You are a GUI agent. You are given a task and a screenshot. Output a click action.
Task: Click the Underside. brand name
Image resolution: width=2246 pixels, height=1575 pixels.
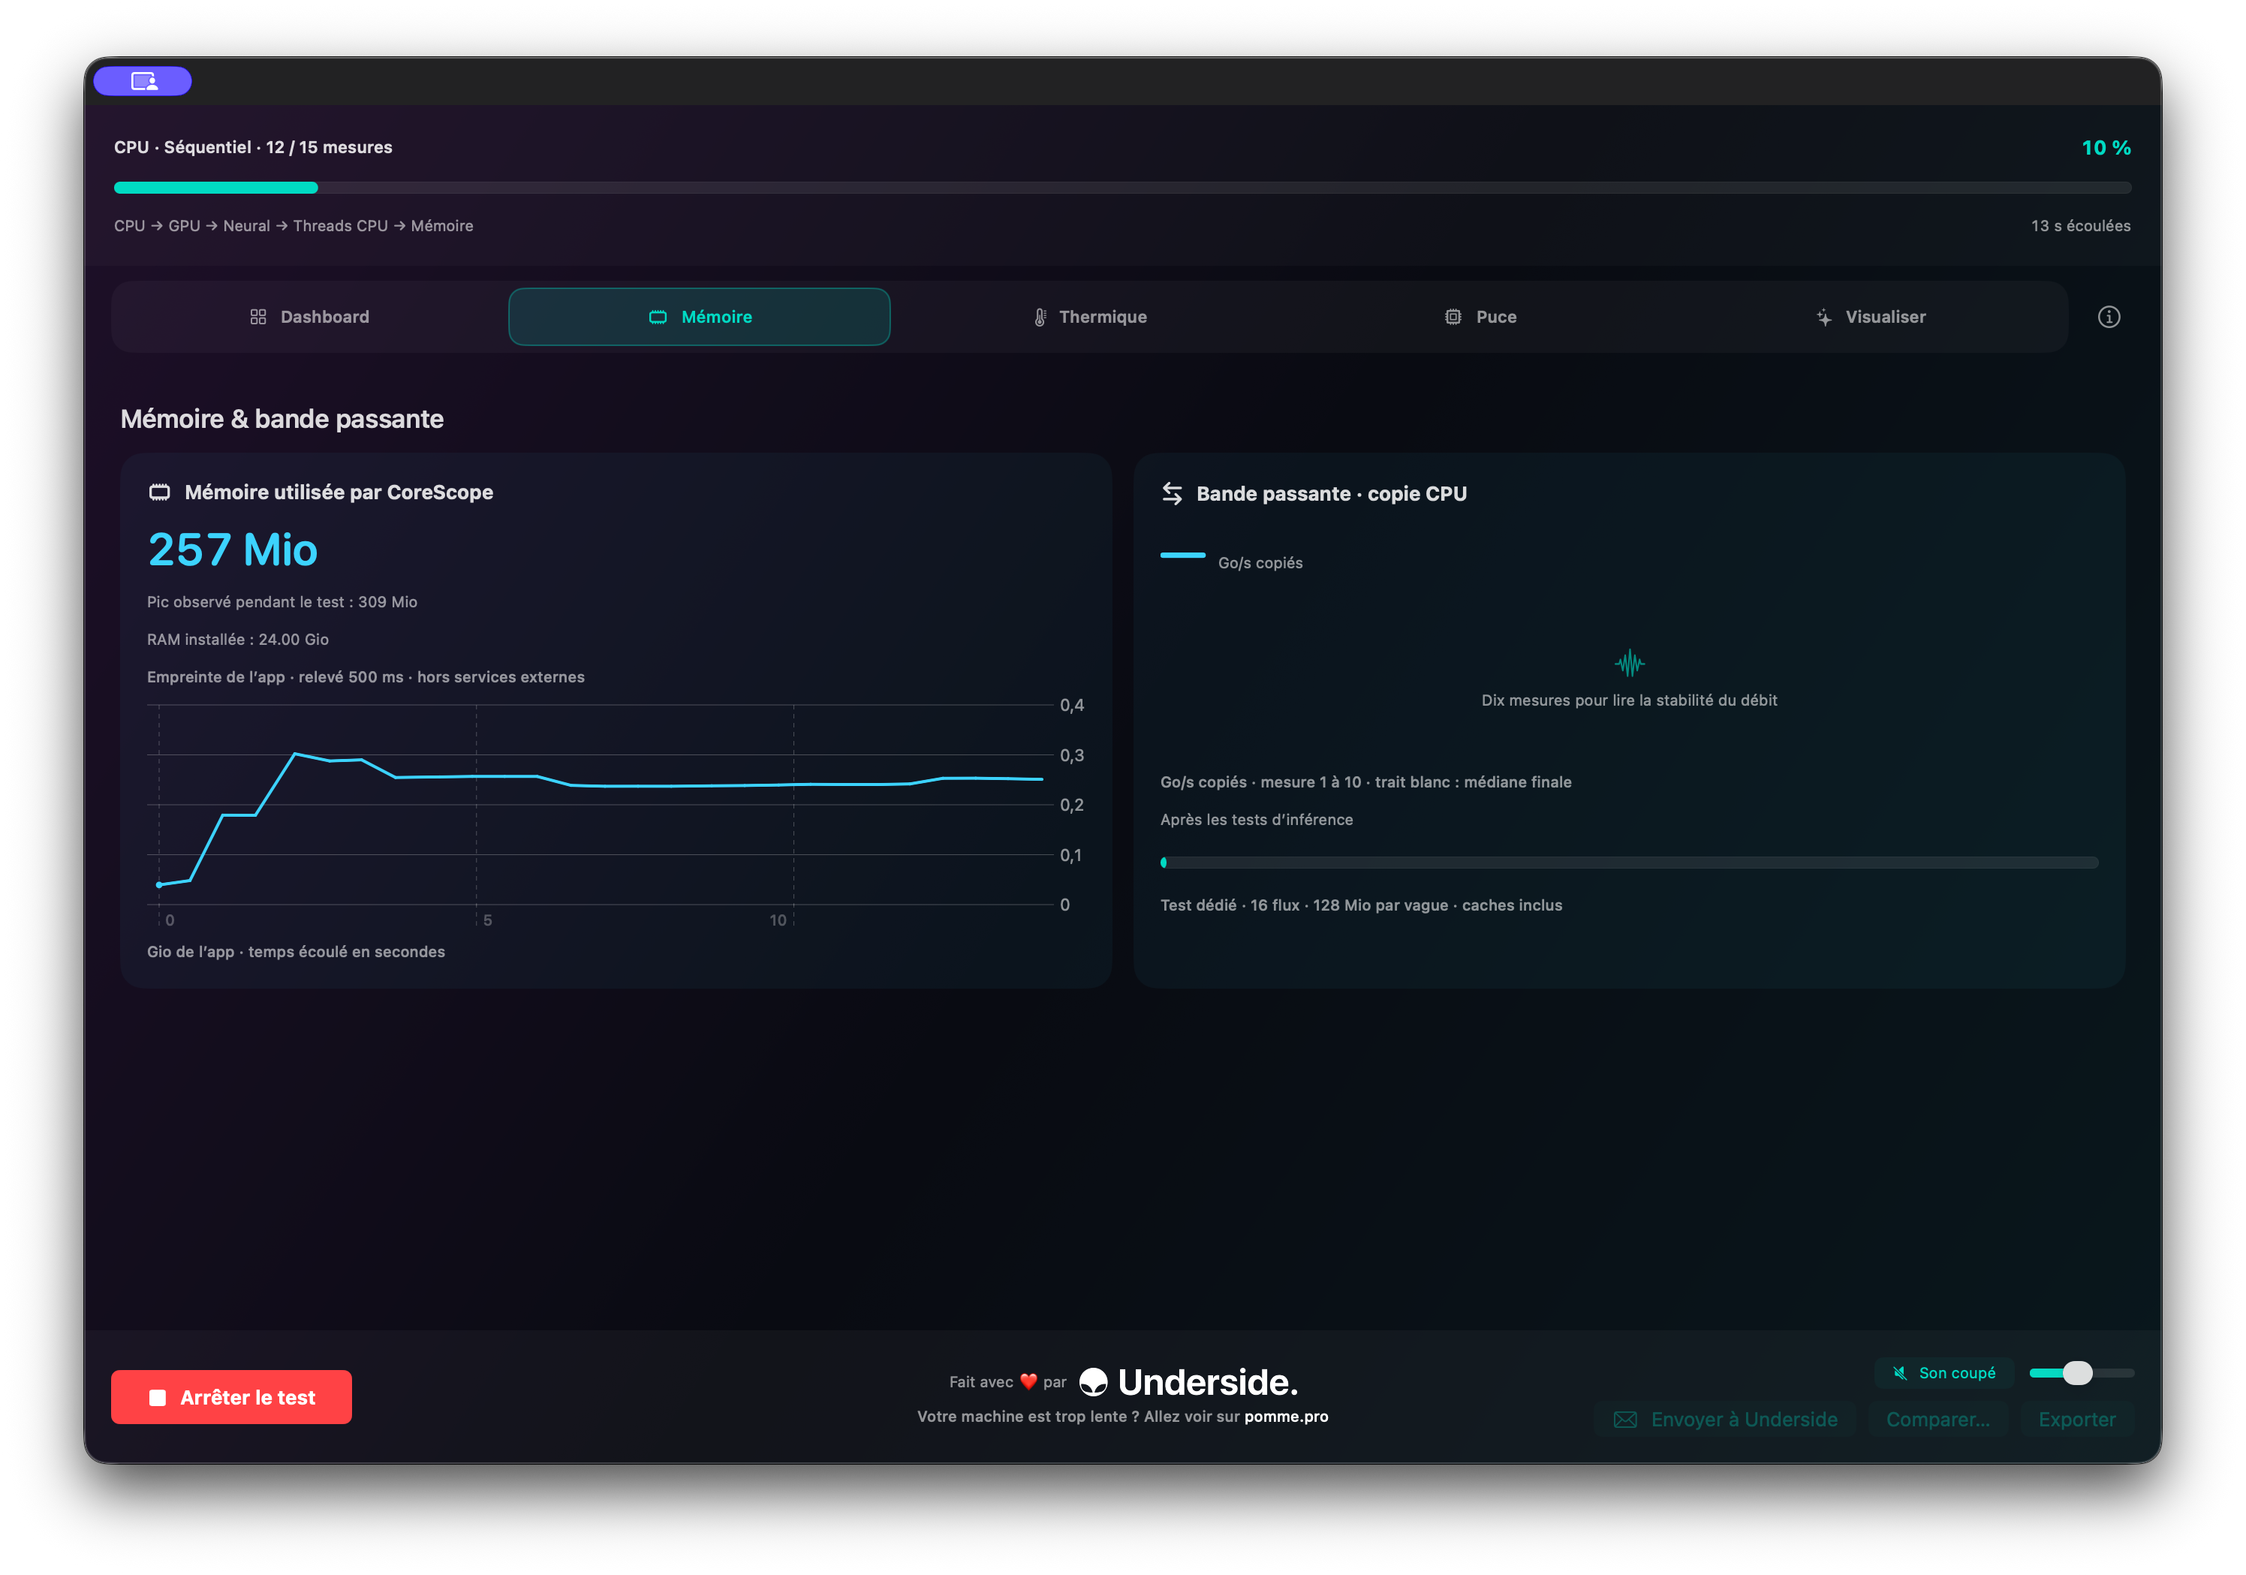[1208, 1381]
